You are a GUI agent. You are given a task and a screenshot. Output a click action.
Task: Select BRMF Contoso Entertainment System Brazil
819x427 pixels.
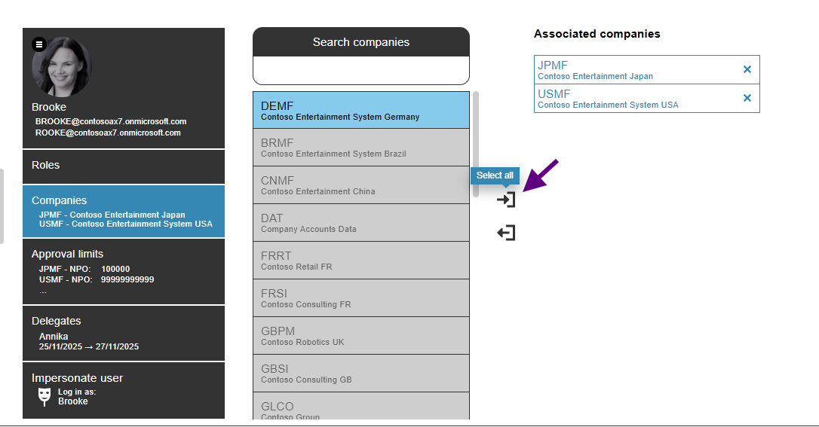360,148
